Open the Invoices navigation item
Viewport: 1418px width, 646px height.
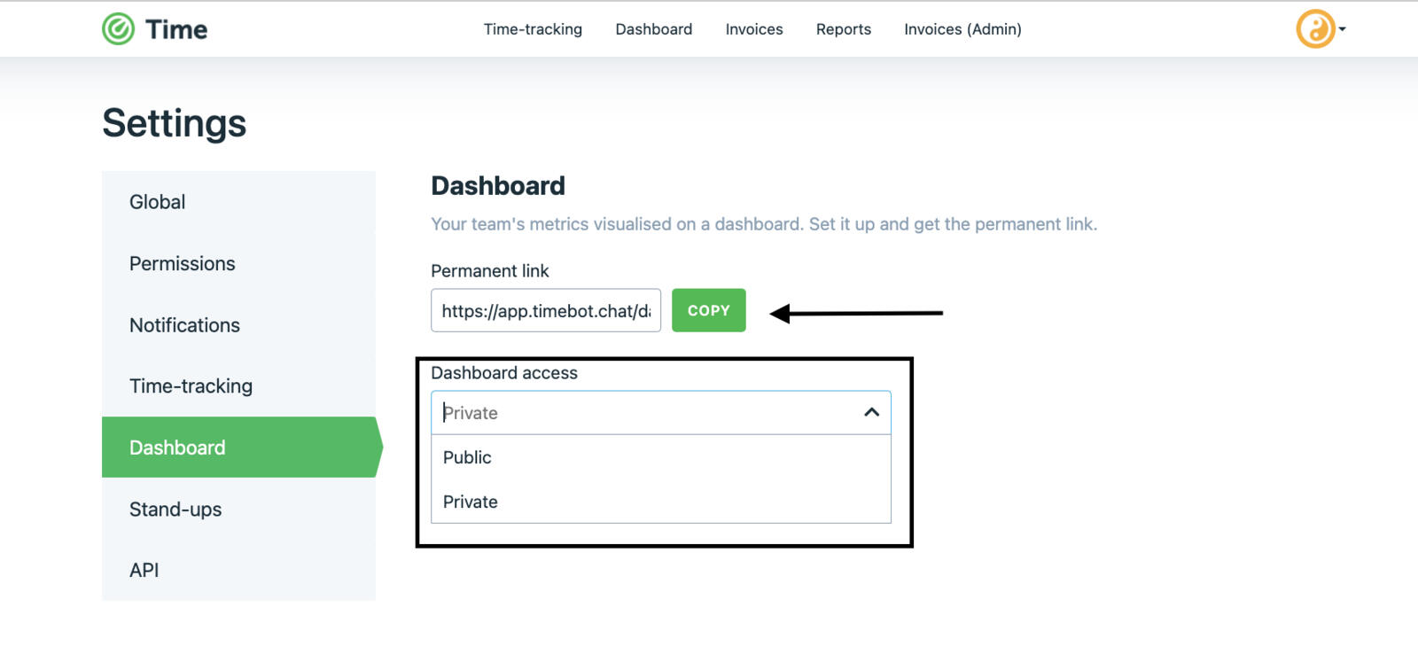point(754,29)
